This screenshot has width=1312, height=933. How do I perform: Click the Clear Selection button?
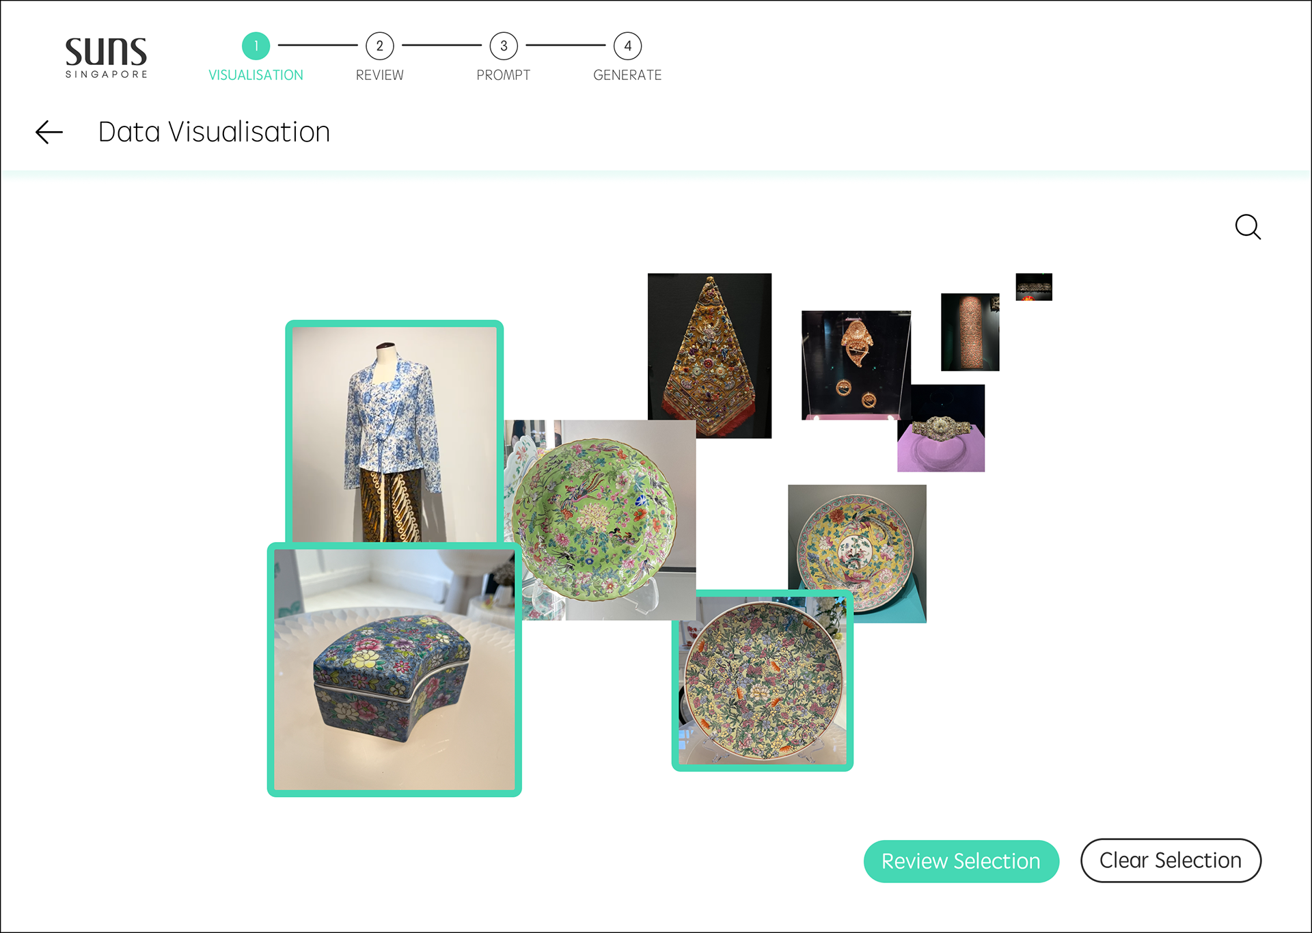coord(1171,860)
